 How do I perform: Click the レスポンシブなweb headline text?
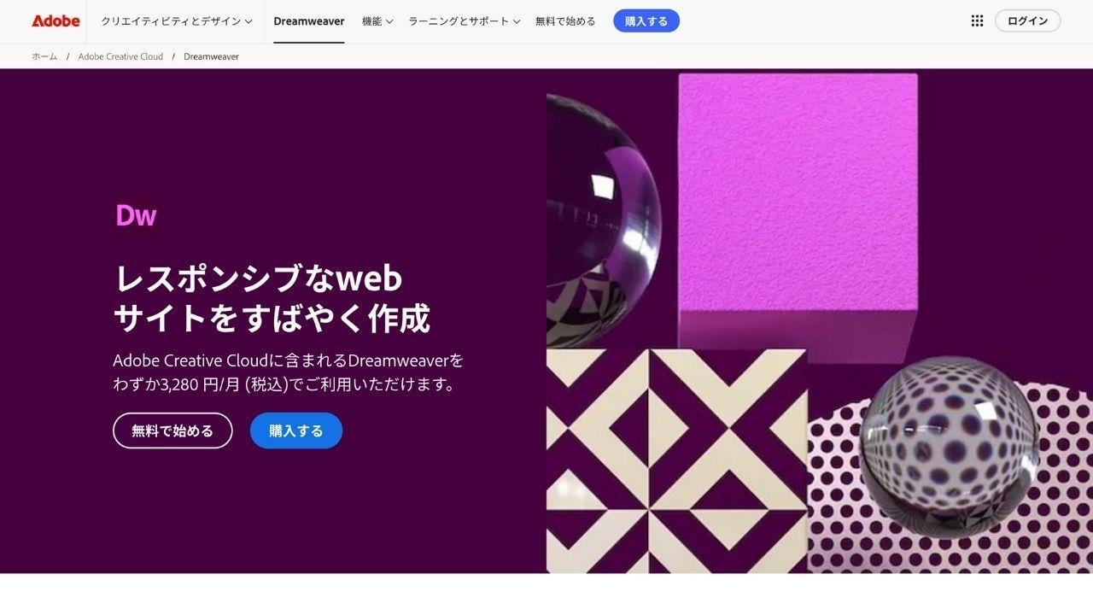coord(258,278)
